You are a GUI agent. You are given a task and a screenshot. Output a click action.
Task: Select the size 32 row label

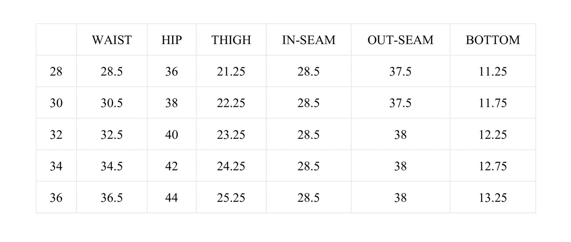tap(56, 135)
